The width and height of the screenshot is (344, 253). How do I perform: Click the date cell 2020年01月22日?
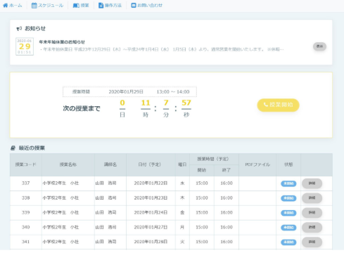tap(151, 183)
